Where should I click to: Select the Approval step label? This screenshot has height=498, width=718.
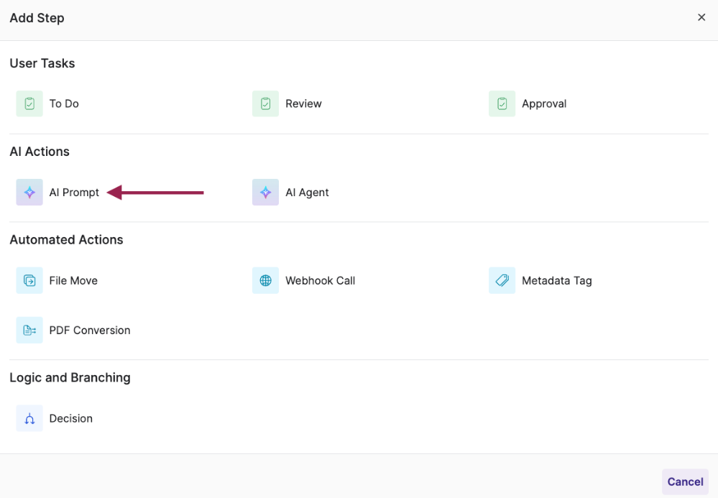click(x=544, y=104)
